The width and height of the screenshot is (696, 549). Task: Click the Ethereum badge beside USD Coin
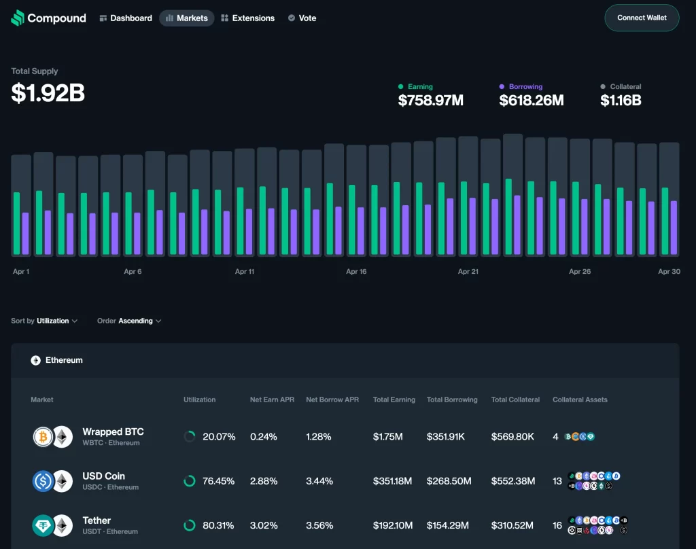[63, 482]
